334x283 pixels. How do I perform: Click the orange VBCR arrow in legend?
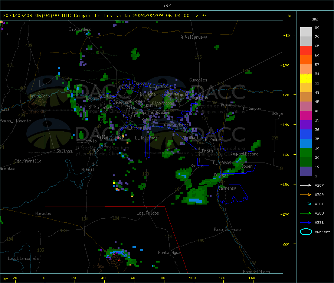tap(306, 194)
